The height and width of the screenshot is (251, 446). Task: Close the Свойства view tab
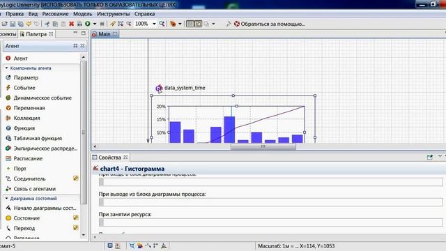pos(125,158)
